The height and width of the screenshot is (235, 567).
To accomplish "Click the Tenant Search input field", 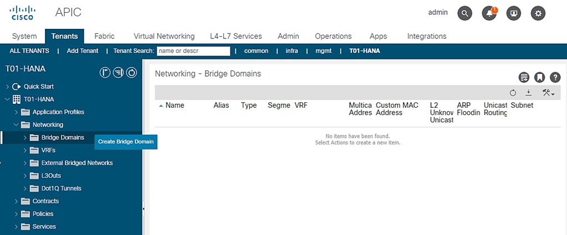I will pos(193,51).
